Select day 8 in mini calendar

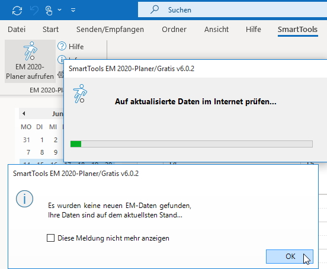click(42, 152)
